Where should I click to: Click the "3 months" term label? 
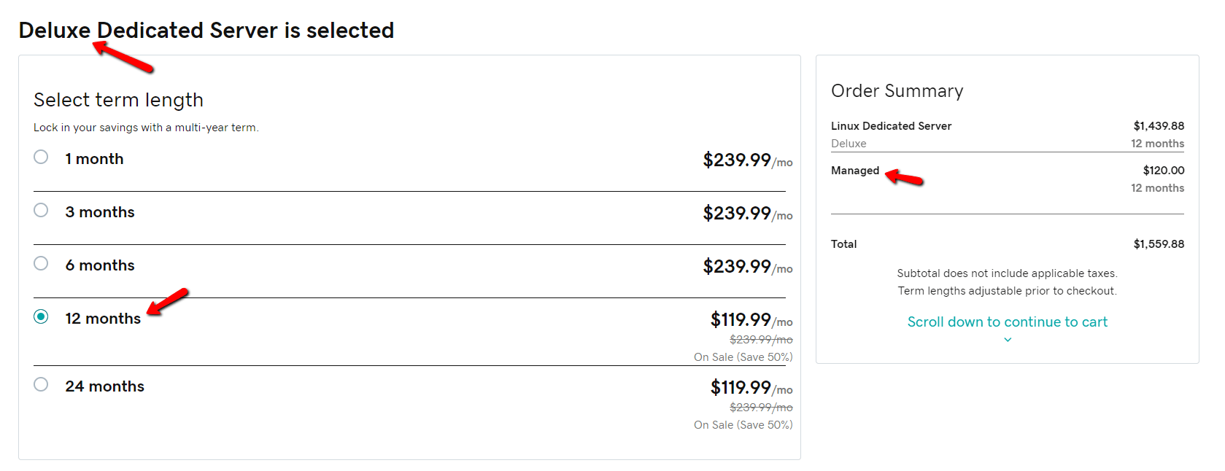pyautogui.click(x=100, y=212)
